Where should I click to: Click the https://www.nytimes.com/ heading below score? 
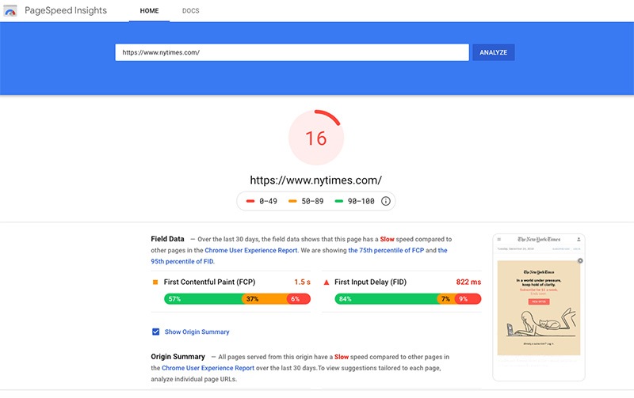pyautogui.click(x=315, y=180)
